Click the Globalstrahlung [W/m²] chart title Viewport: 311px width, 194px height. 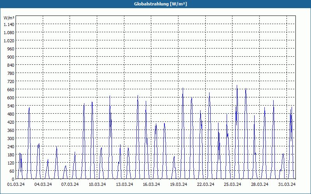coord(161,4)
